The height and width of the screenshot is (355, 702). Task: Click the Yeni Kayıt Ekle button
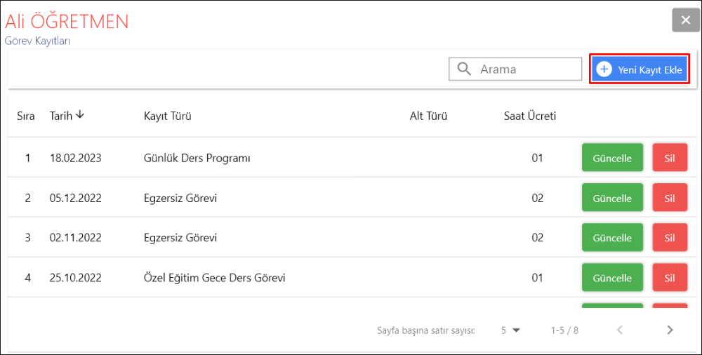point(640,69)
